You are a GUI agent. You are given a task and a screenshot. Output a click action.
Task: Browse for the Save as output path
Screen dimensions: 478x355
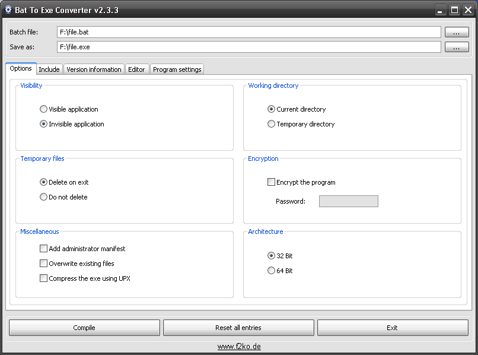click(x=456, y=47)
